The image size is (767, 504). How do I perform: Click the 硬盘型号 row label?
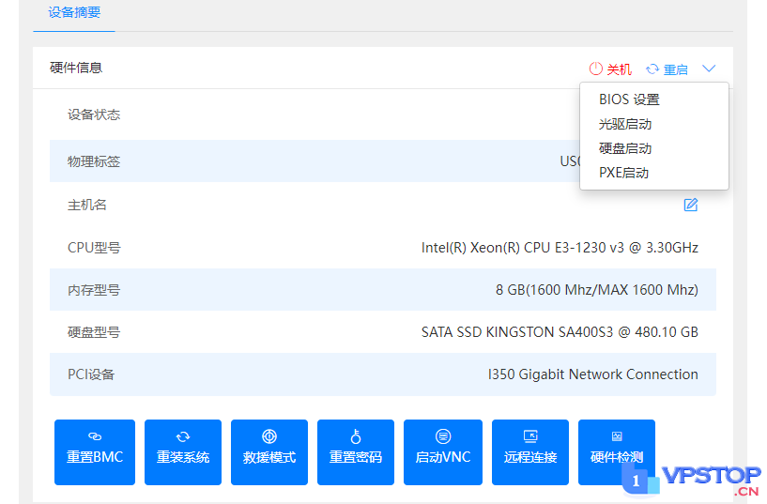[x=94, y=332]
